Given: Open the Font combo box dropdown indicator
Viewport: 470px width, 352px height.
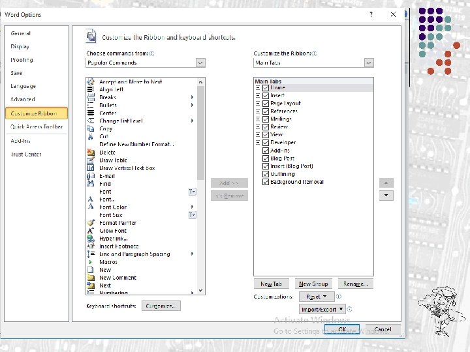Looking at the screenshot, I should tap(193, 191).
